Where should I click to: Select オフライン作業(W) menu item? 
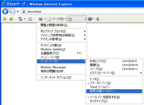click(61, 45)
